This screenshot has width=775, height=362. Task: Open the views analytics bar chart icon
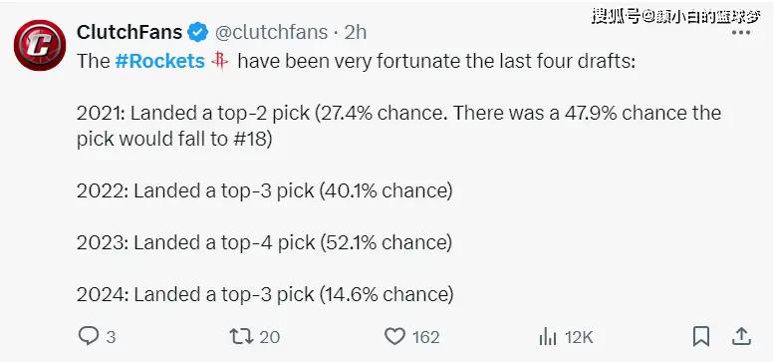click(x=548, y=338)
